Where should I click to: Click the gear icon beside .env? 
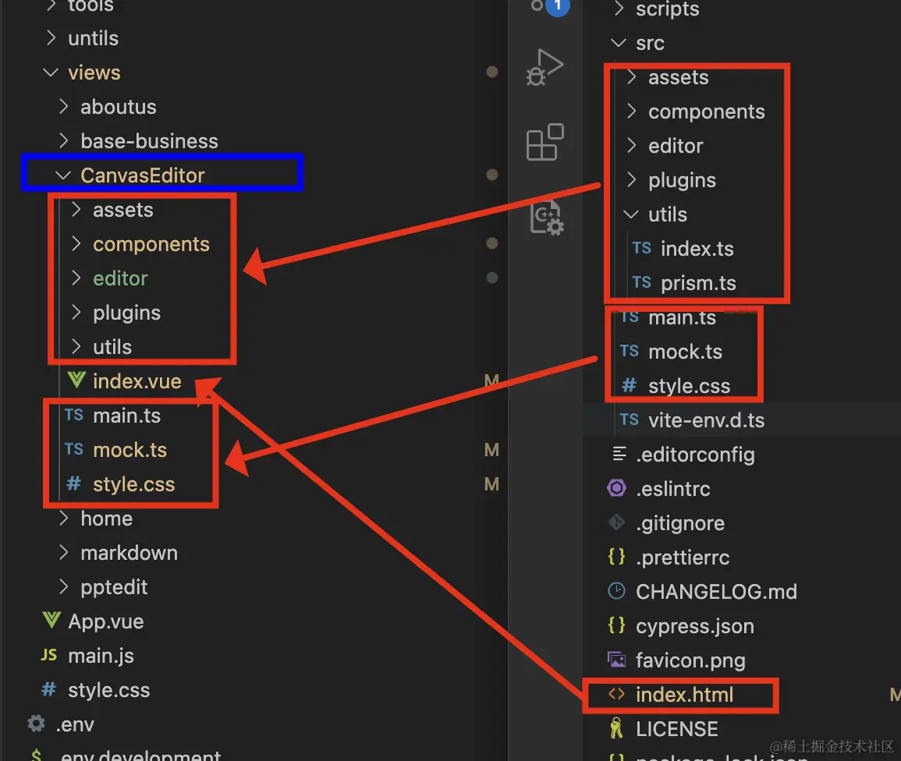[35, 724]
